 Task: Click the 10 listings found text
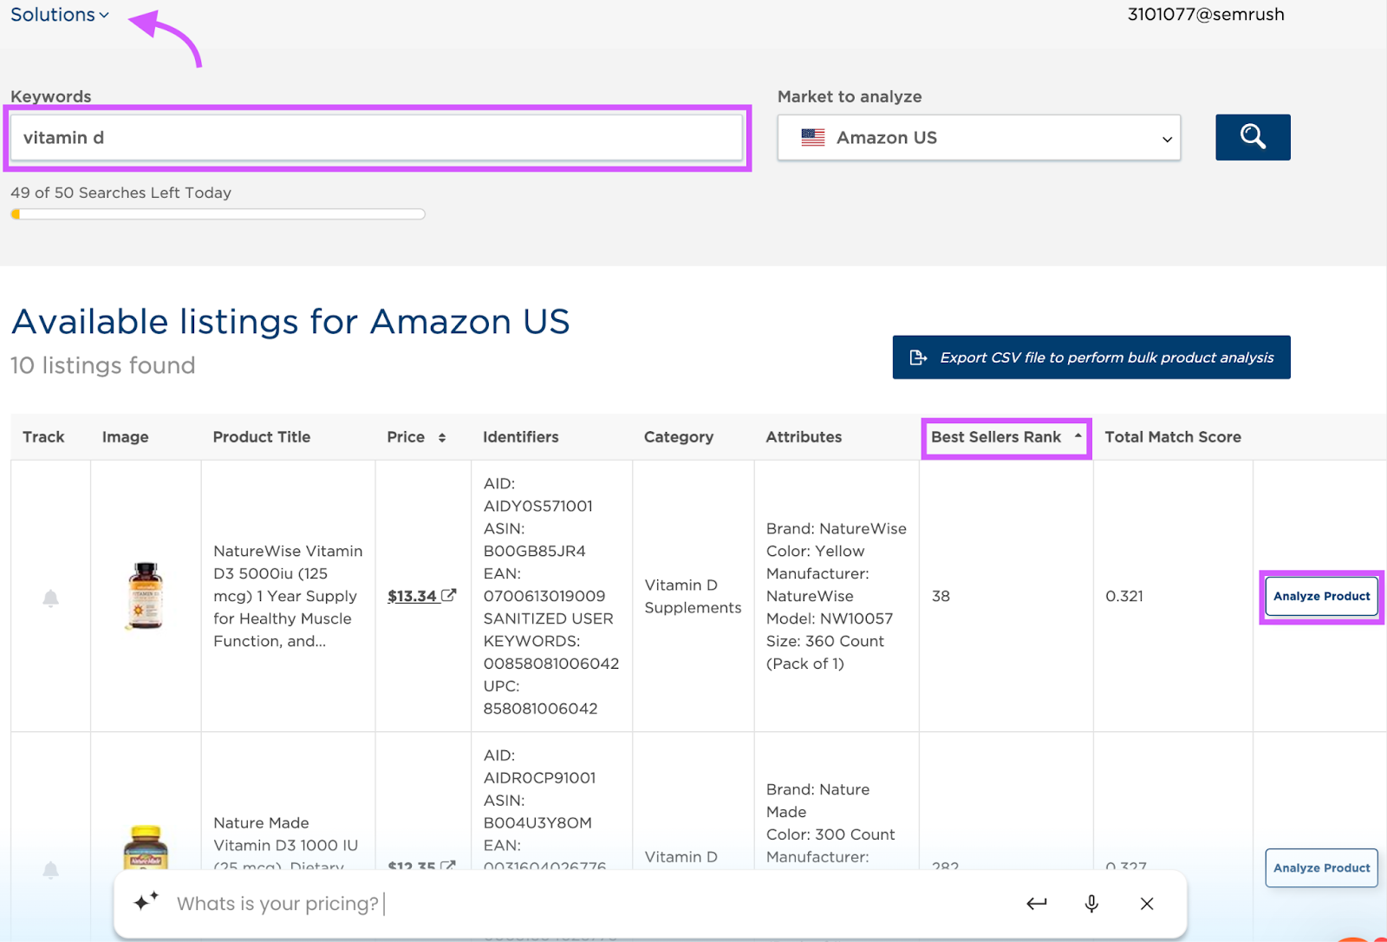[x=103, y=365]
